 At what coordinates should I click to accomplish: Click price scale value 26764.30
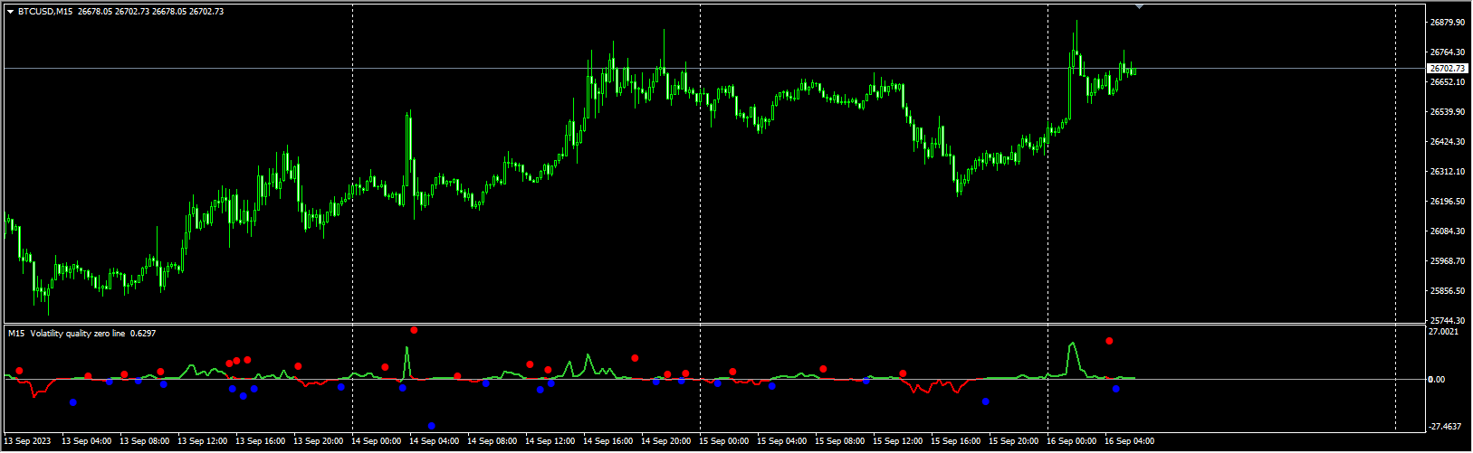[x=1448, y=52]
